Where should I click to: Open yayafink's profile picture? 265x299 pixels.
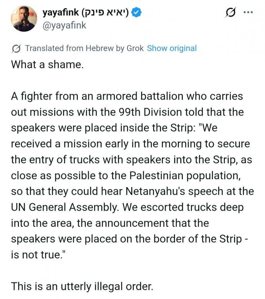[x=24, y=19]
